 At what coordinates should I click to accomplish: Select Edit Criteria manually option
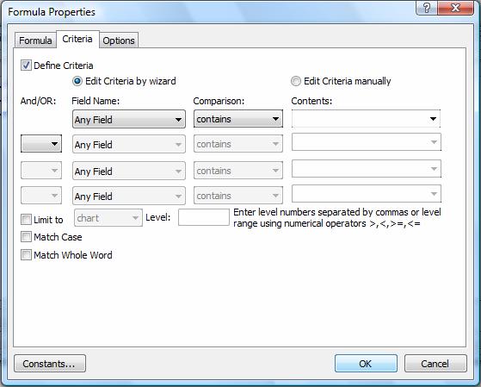pos(296,81)
